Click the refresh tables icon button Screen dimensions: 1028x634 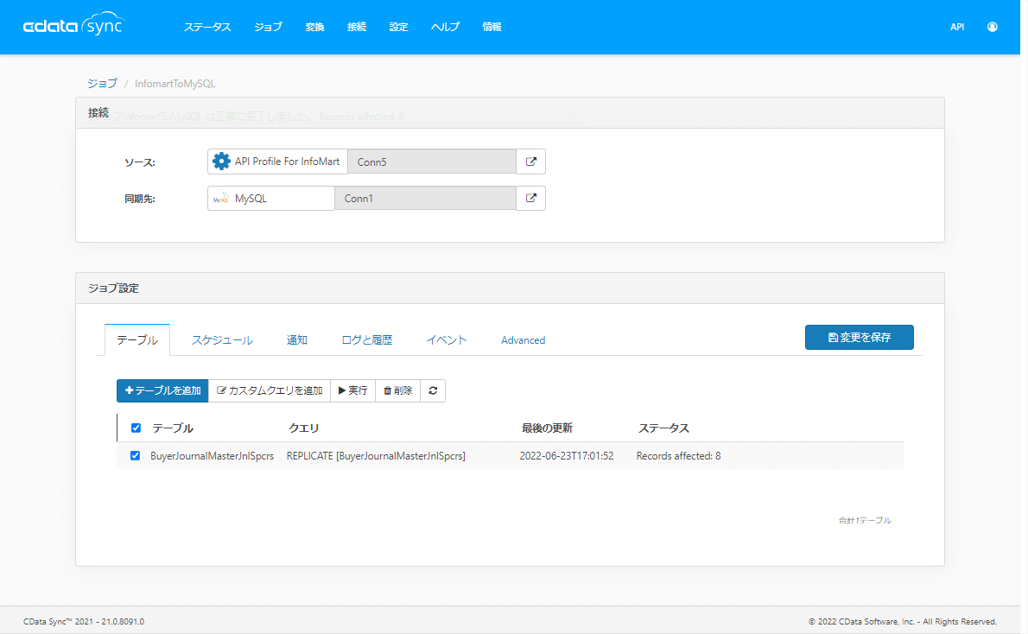pos(433,390)
